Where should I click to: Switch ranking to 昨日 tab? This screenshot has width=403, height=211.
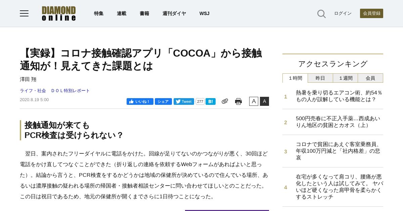point(320,78)
